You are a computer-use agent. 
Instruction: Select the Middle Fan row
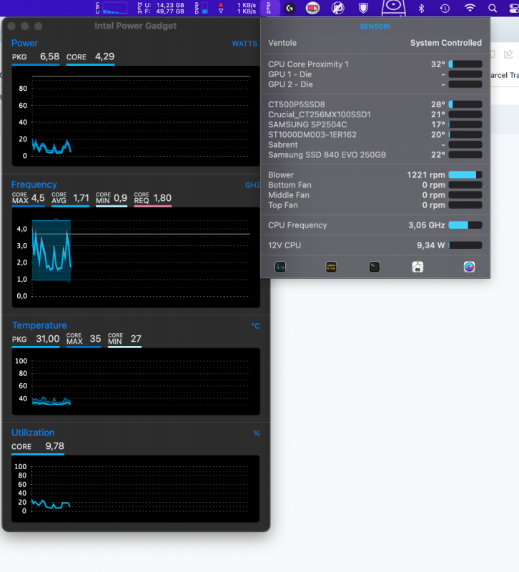(x=375, y=195)
